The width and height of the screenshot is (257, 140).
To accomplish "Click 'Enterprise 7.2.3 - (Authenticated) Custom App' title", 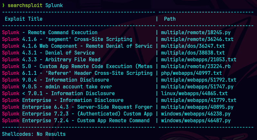I will (87, 114).
